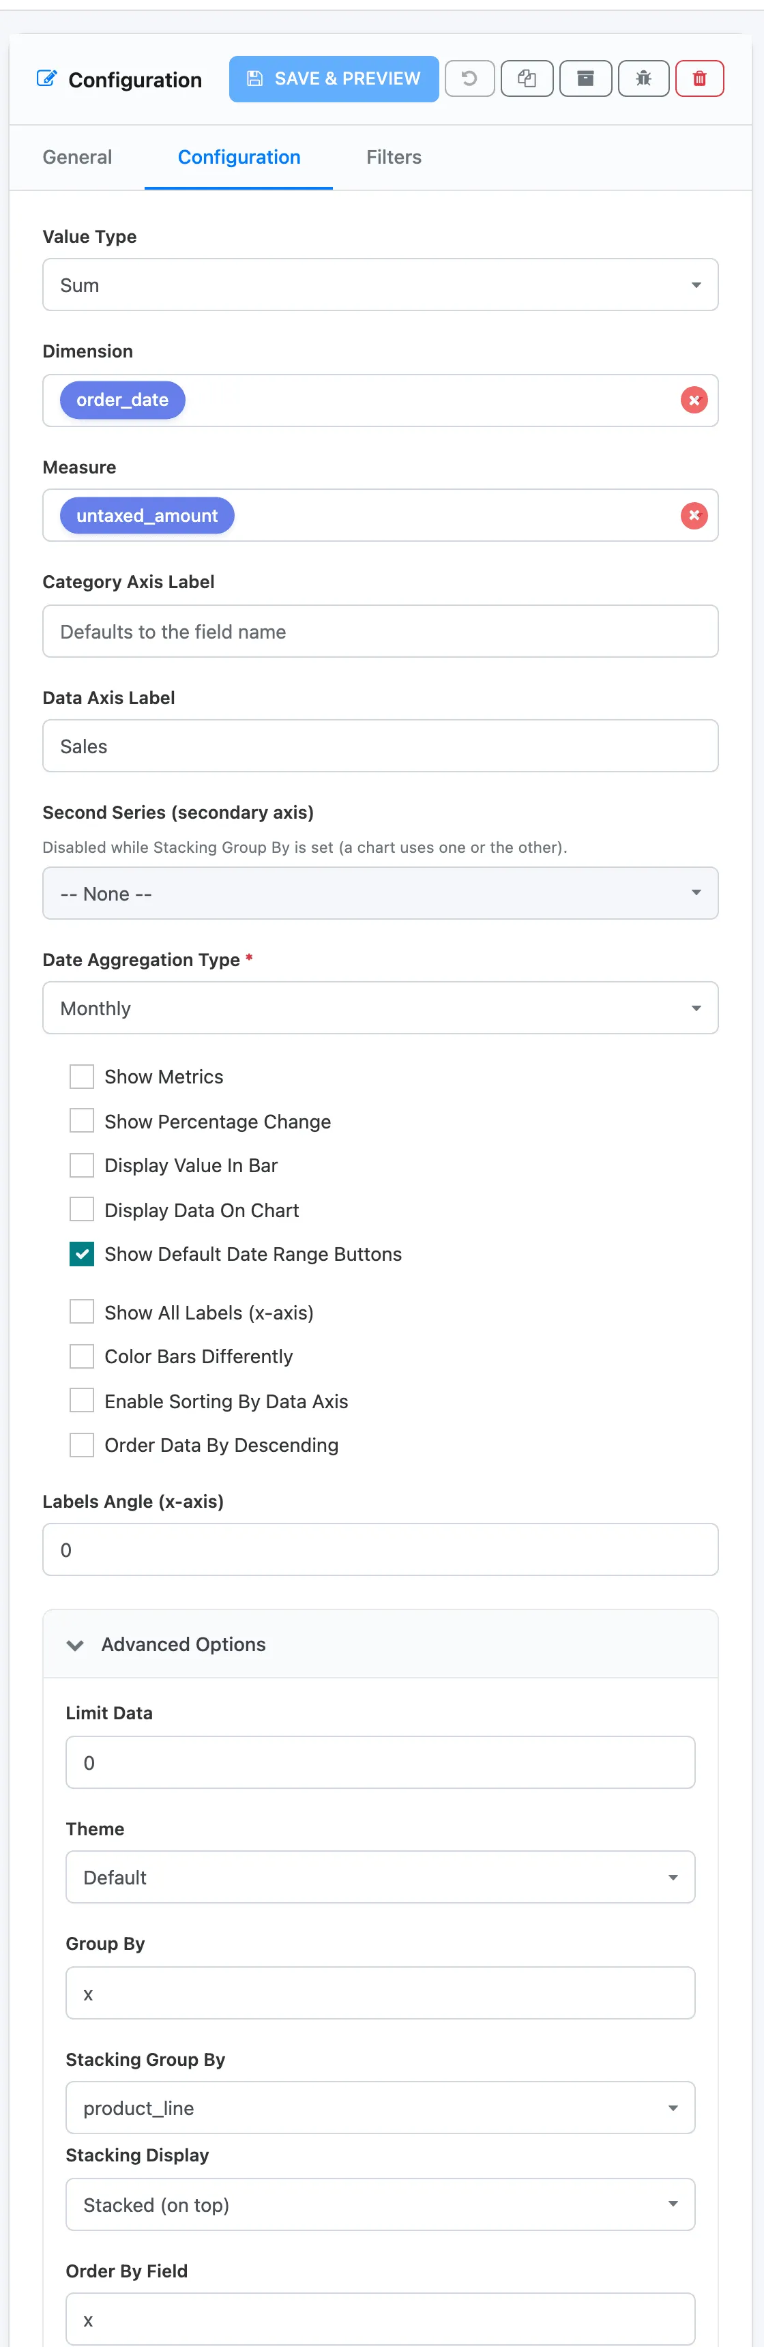Uncheck Show Default Date Range Buttons
Viewport: 764px width, 2347px height.
[x=82, y=1255]
